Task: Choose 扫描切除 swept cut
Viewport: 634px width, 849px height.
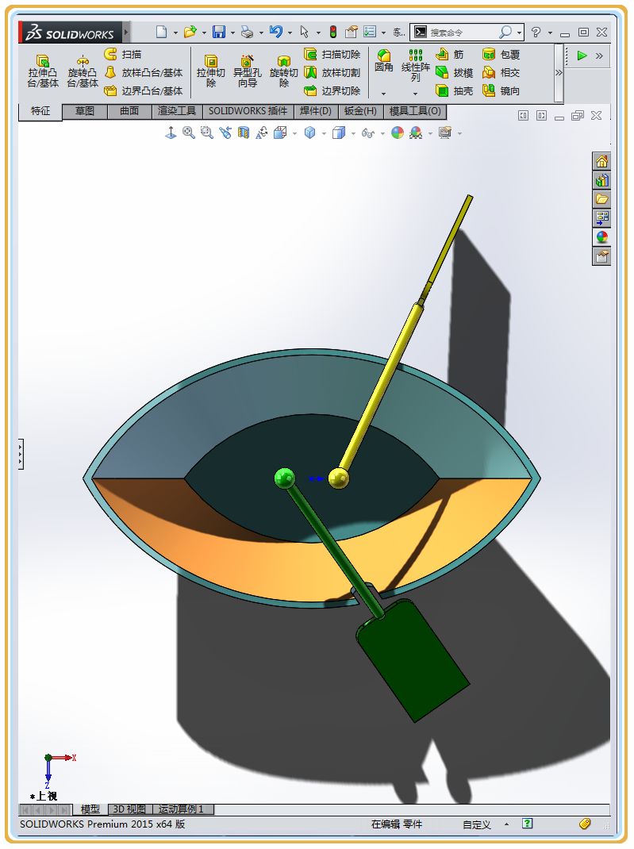Action: click(332, 54)
